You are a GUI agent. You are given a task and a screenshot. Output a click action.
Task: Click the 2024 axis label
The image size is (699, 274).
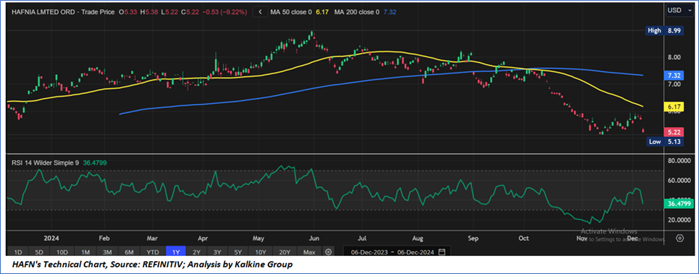click(52, 238)
